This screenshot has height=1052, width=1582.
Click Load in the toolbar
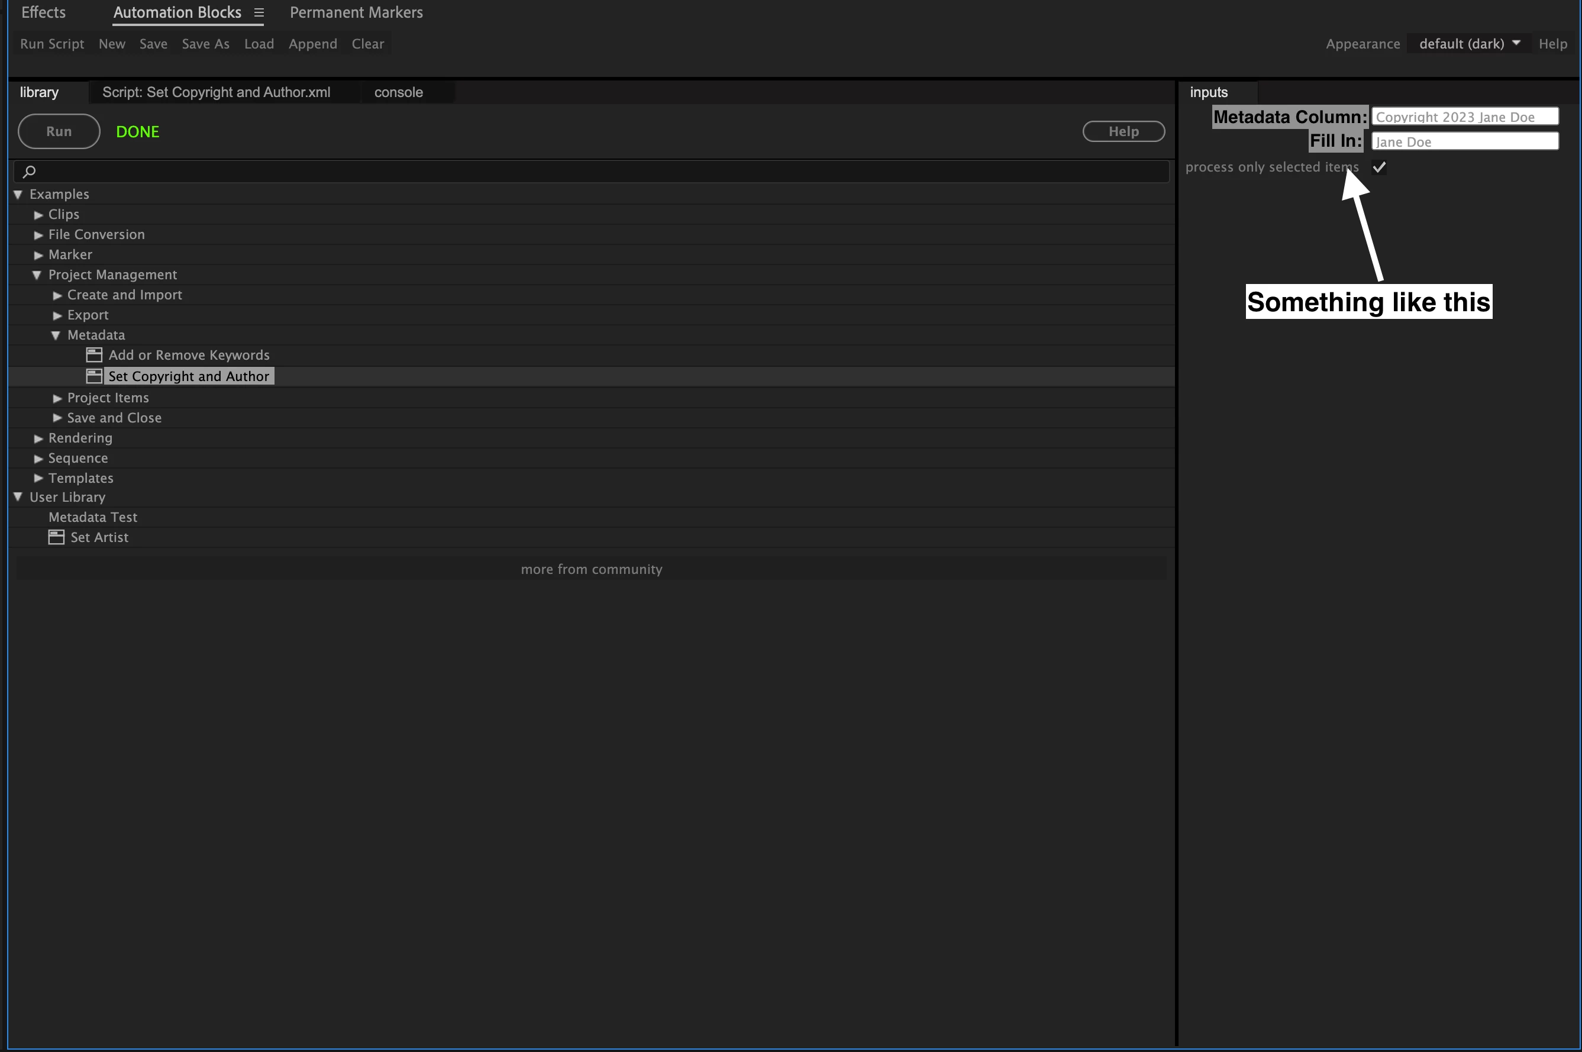(x=259, y=44)
